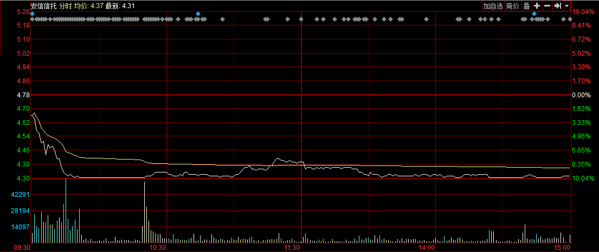The width and height of the screenshot is (599, 252).
Task: Click the 10:30 time axis label
Action: [158, 248]
